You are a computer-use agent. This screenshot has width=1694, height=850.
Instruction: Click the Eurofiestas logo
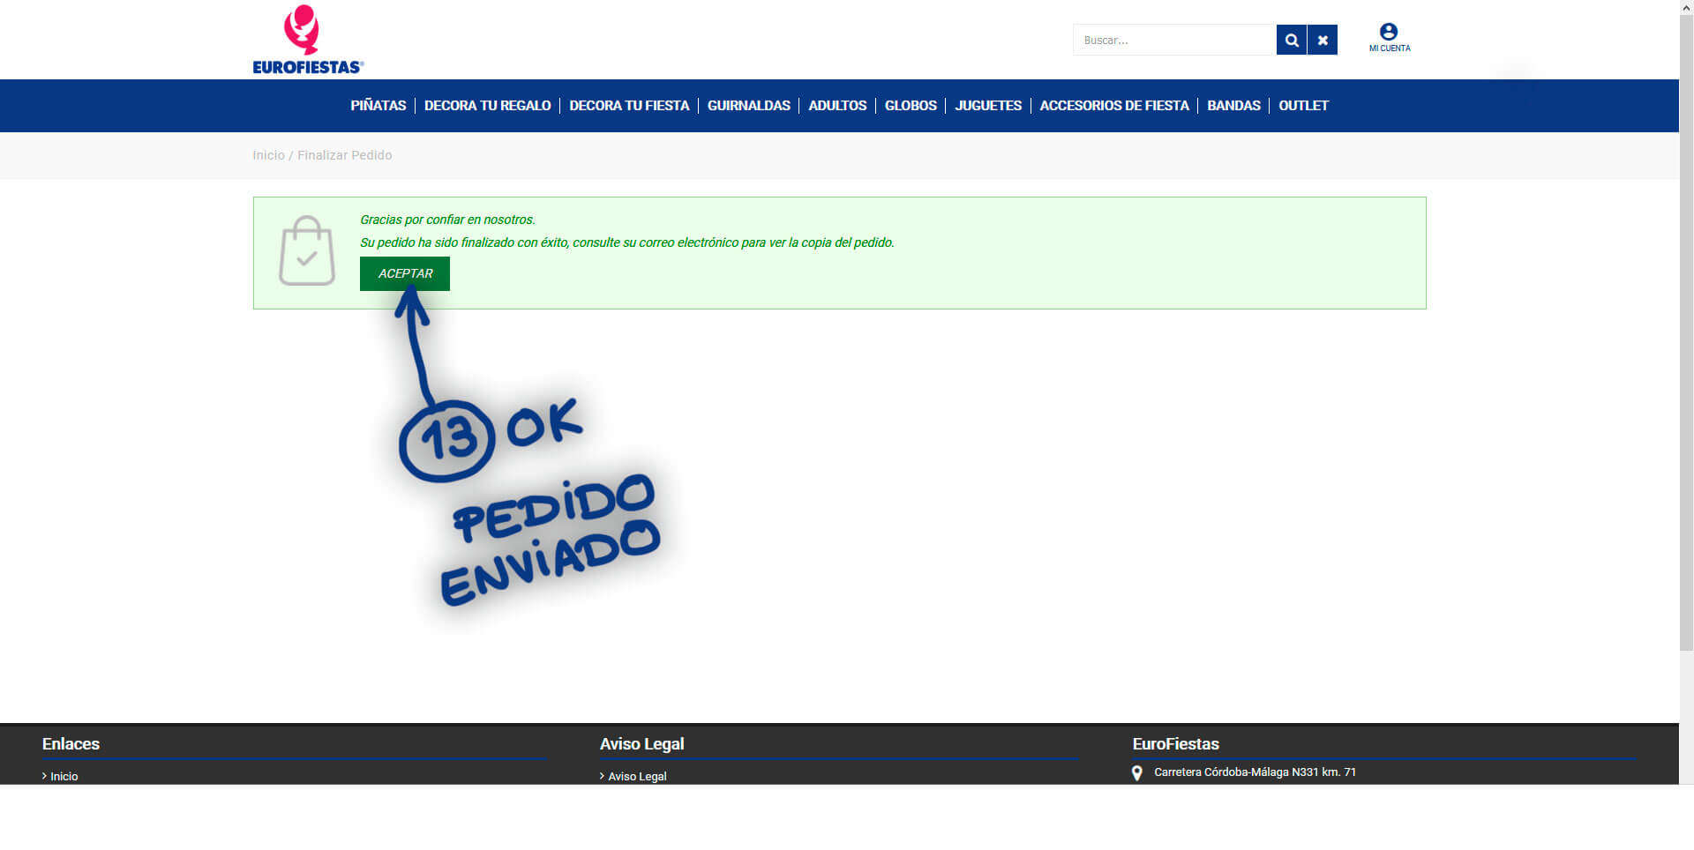tap(307, 40)
